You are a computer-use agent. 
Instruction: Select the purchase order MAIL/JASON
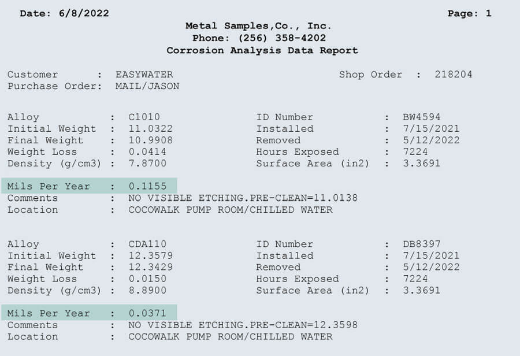click(x=147, y=86)
